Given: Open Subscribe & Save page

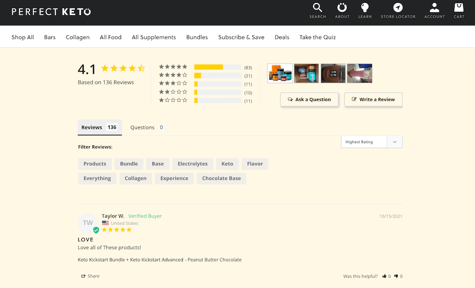Looking at the screenshot, I should 241,37.
